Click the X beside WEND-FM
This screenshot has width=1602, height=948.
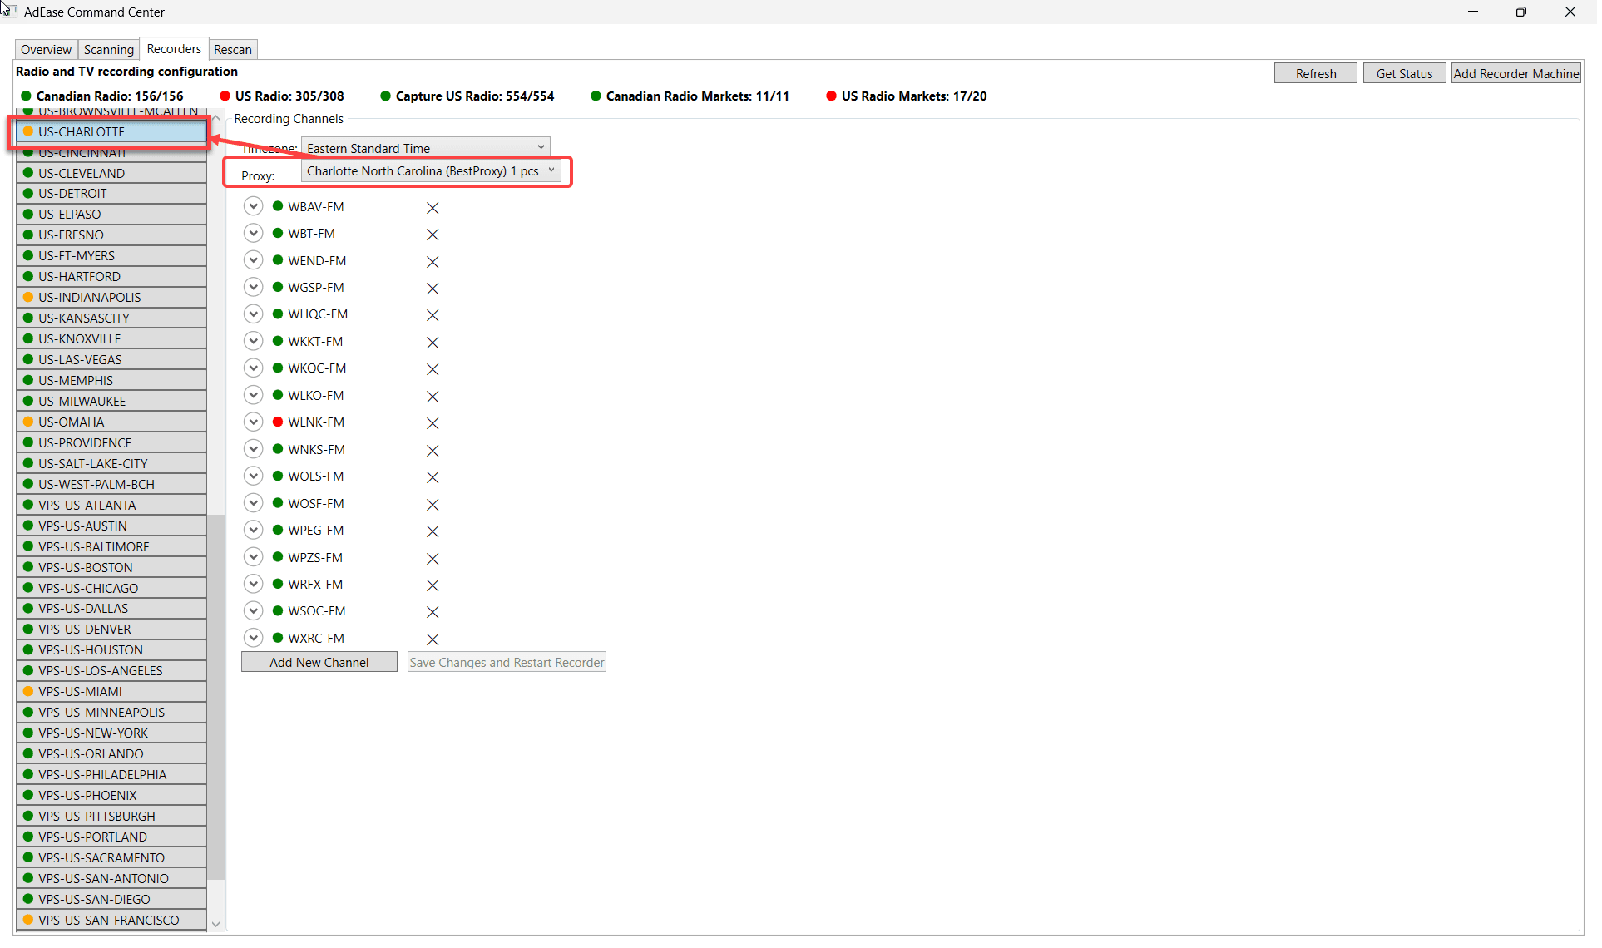click(433, 262)
